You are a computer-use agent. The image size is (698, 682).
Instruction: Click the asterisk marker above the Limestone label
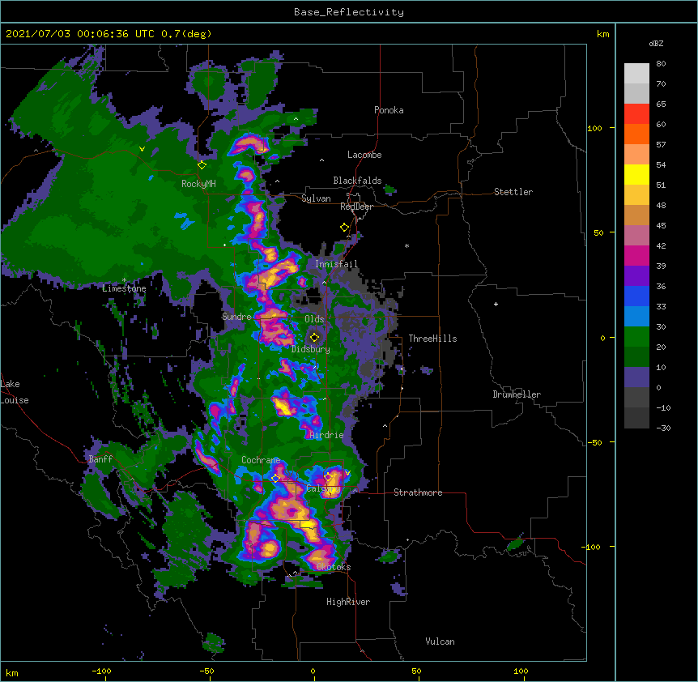tap(124, 280)
